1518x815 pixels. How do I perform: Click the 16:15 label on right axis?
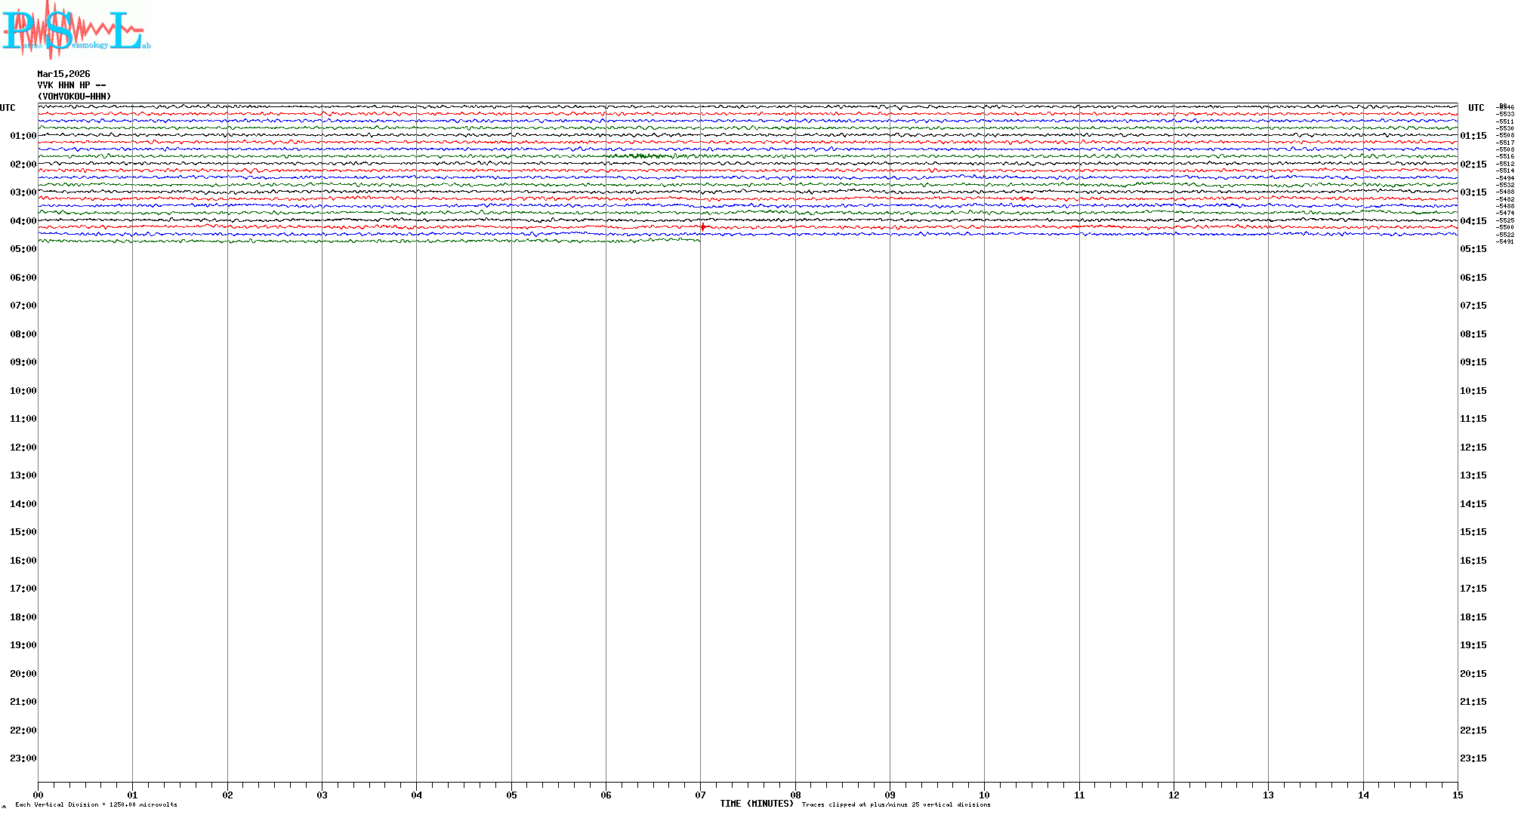pyautogui.click(x=1473, y=561)
